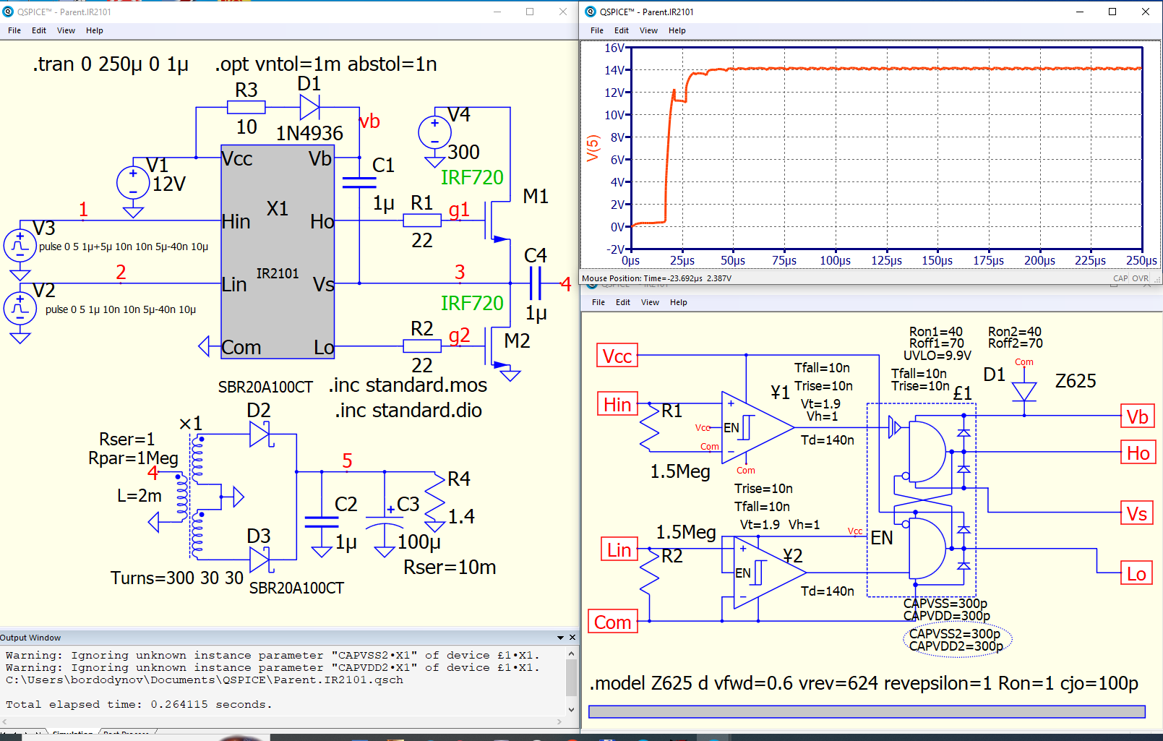Select .model Z625 directive text
This screenshot has height=741, width=1163.
[864, 683]
